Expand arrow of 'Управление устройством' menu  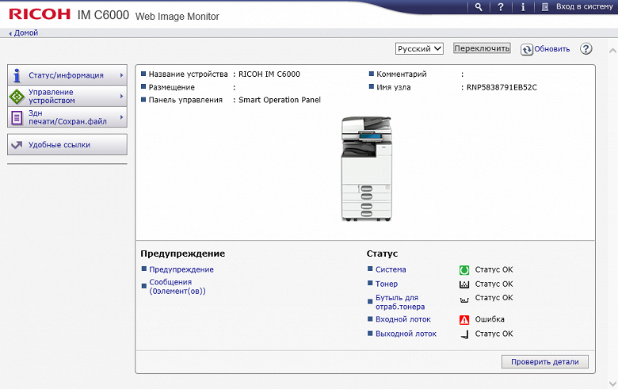pyautogui.click(x=122, y=96)
